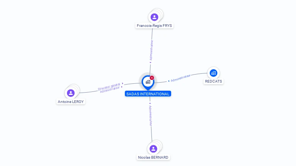Screen dimensions: 296x166
Task: Click arrow marker beside Directeur général label
Action: tap(123, 83)
